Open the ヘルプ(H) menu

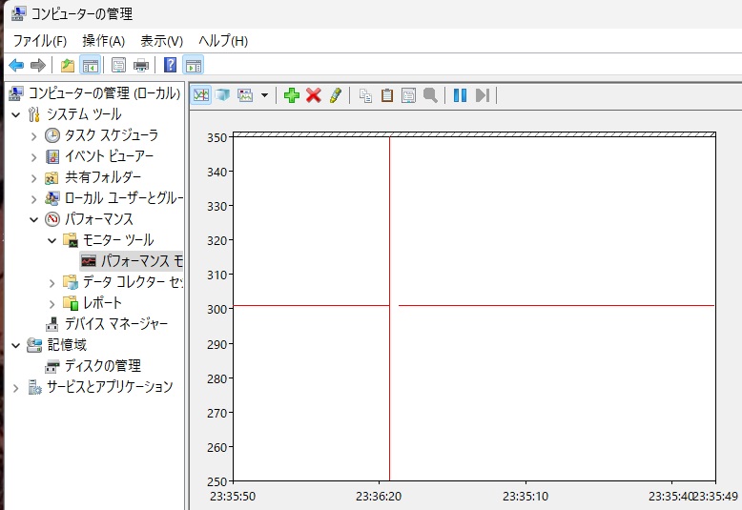223,41
